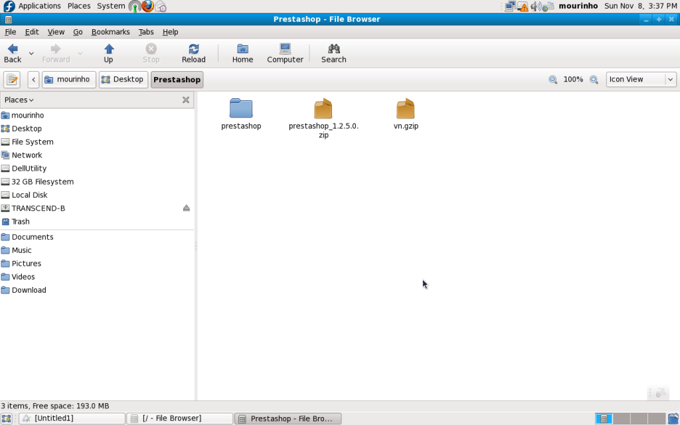This screenshot has height=425, width=680.
Task: Open the Bookmarks menu
Action: (110, 32)
